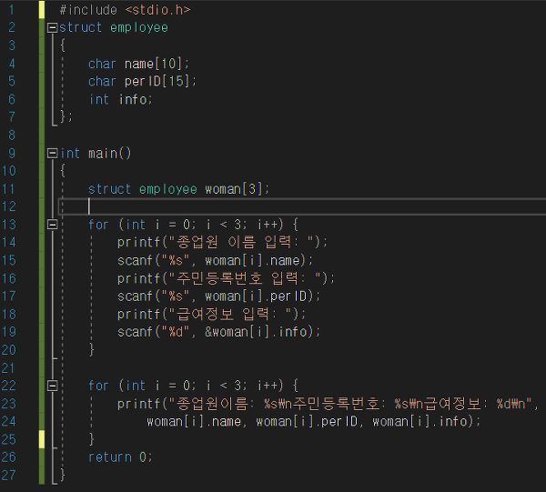546x492 pixels.
Task: Click line number 21 in the gutter
Action: tap(8, 367)
